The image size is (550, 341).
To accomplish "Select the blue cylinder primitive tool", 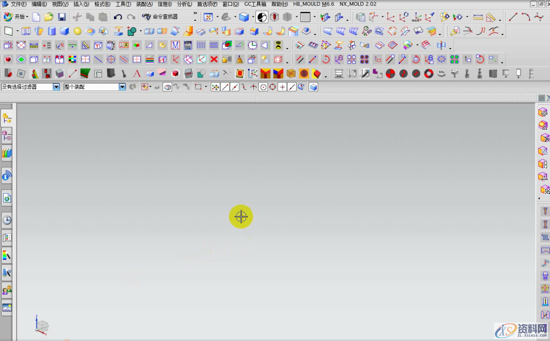I will tap(52, 31).
